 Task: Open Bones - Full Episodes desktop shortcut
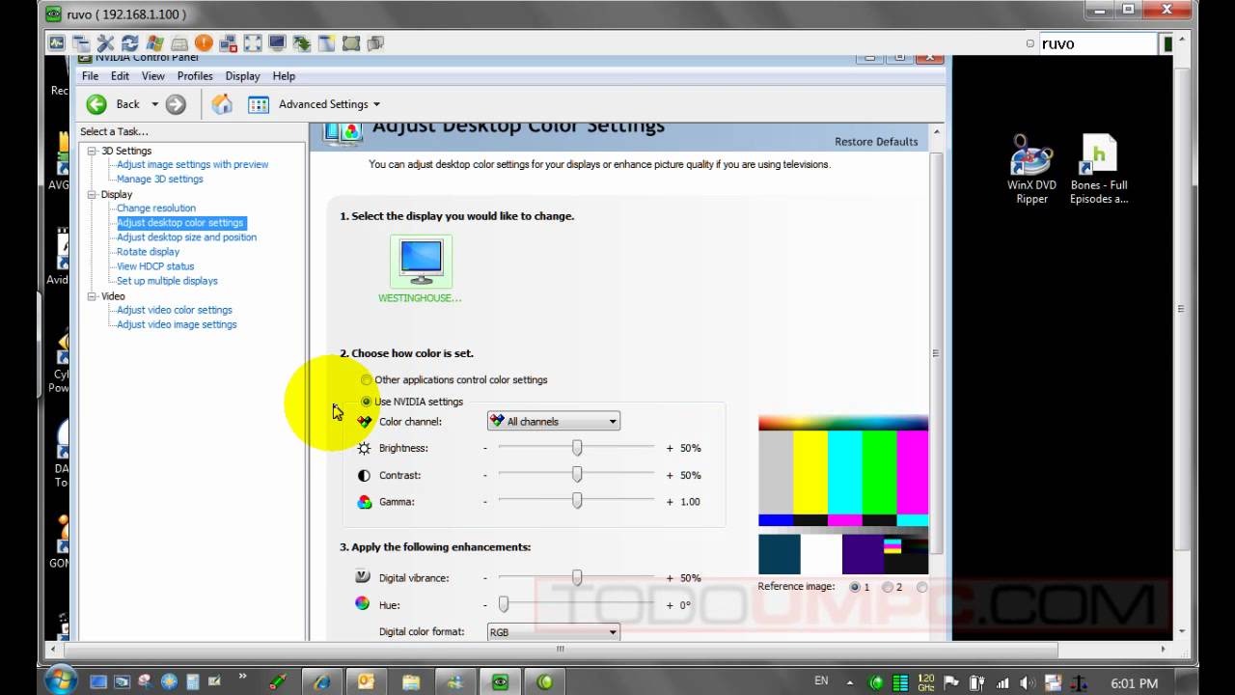[x=1099, y=170]
